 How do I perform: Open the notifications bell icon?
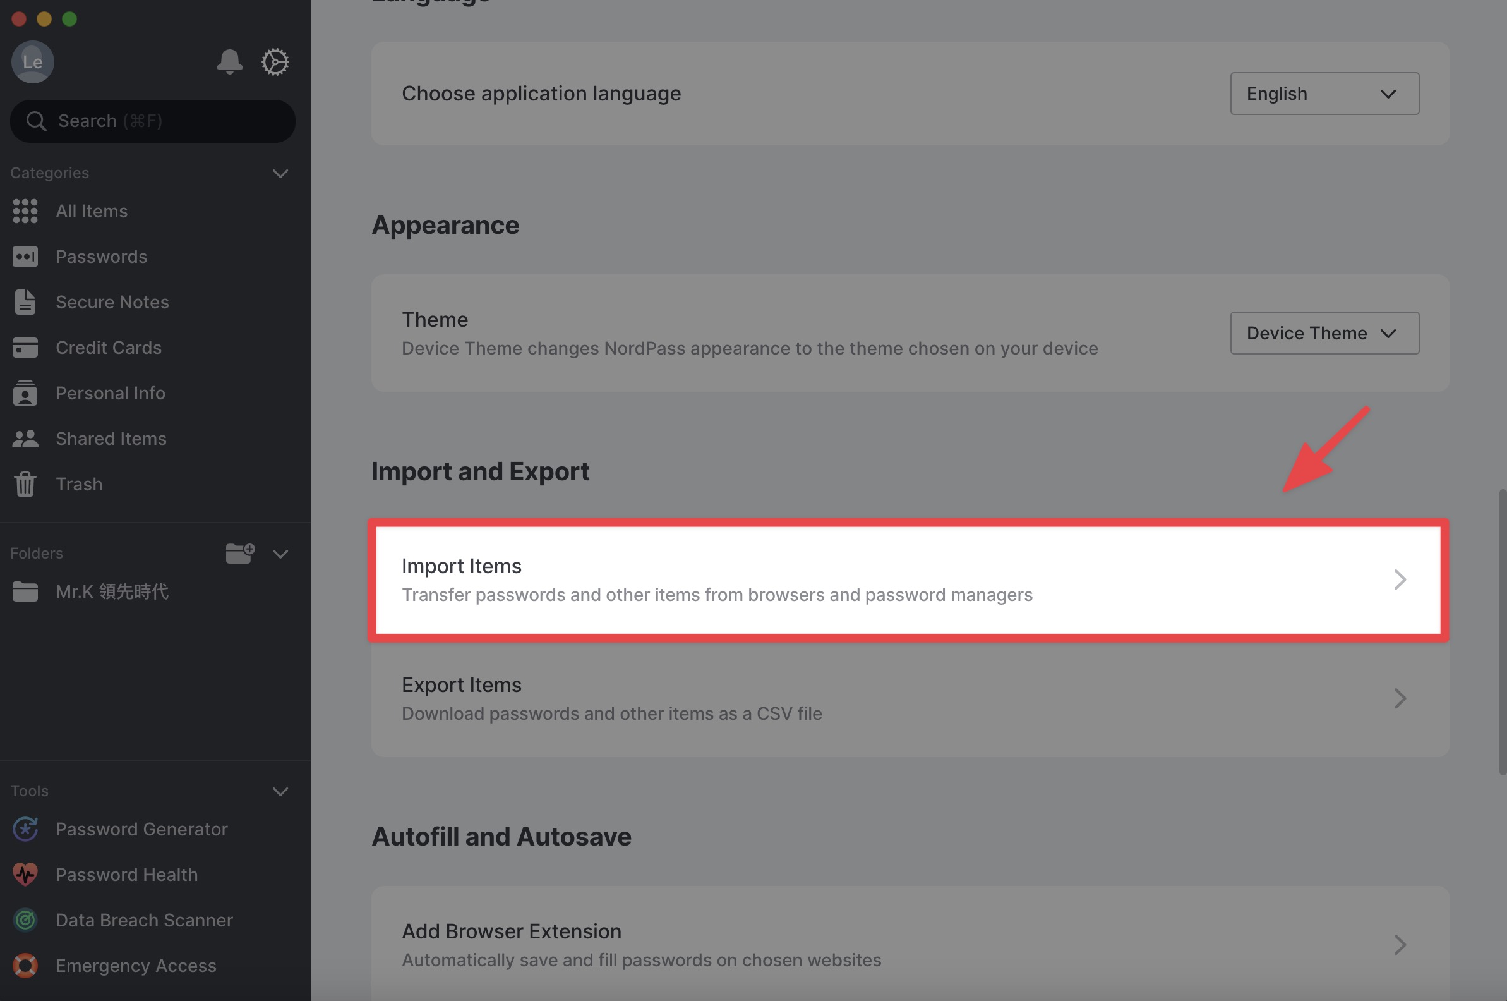(x=229, y=62)
